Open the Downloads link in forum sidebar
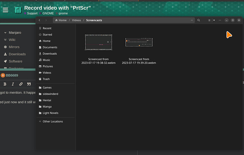Screen dimensions: 244x155 point(17,54)
